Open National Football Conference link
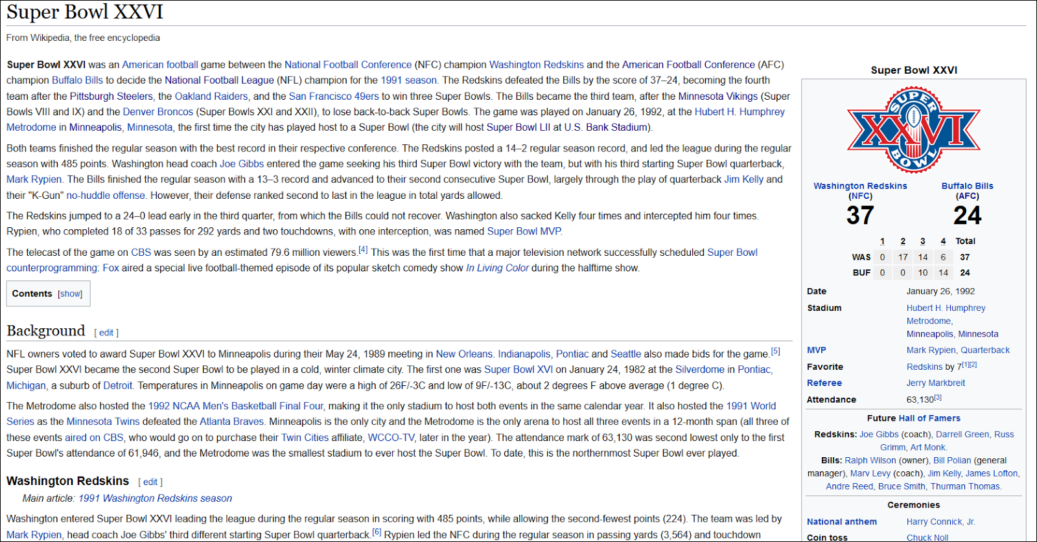 tap(348, 65)
